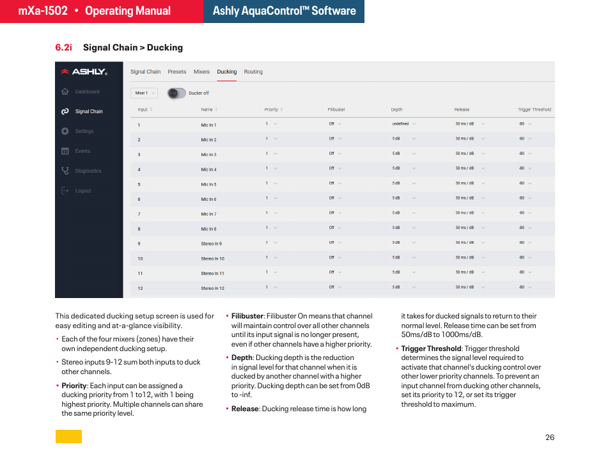This screenshot has width=610, height=472.
Task: Open the Diagnostics stethoscope icon
Action: [x=65, y=171]
